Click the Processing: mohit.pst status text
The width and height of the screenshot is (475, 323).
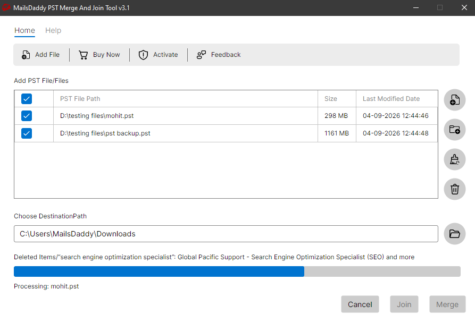click(46, 286)
